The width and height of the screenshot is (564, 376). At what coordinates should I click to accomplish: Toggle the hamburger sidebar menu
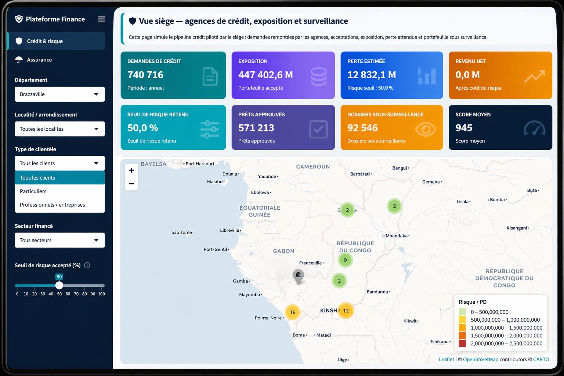pyautogui.click(x=101, y=19)
